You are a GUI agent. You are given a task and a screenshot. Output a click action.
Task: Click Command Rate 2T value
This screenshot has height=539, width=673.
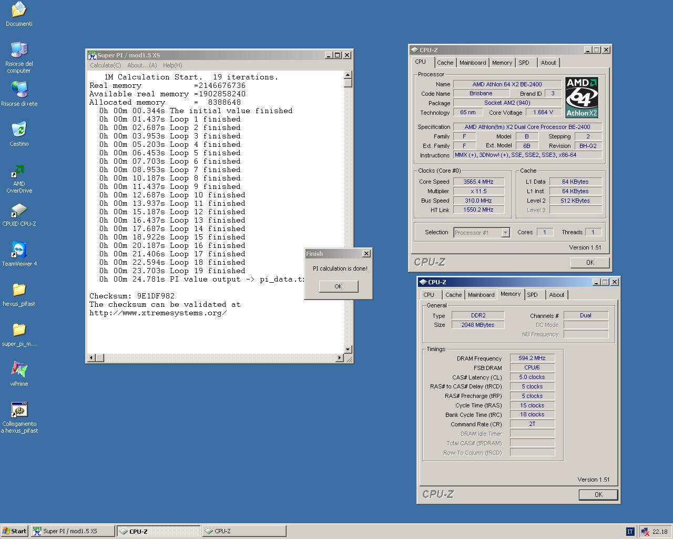[532, 424]
